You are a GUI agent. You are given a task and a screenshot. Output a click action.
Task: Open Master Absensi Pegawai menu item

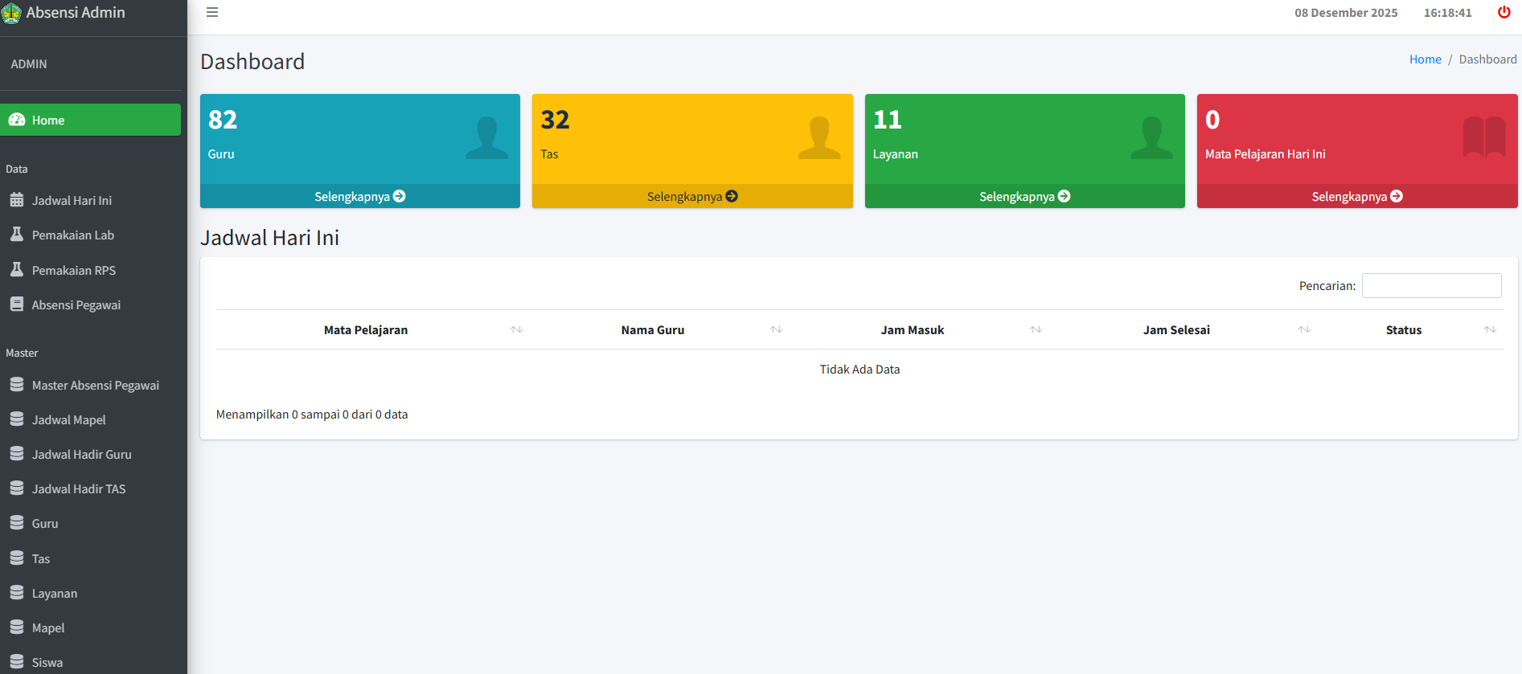click(x=95, y=386)
